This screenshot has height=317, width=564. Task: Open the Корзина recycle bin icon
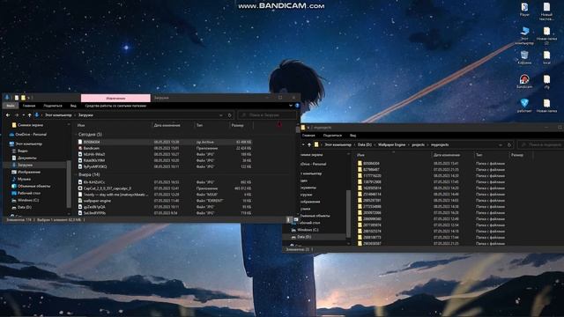tap(524, 57)
